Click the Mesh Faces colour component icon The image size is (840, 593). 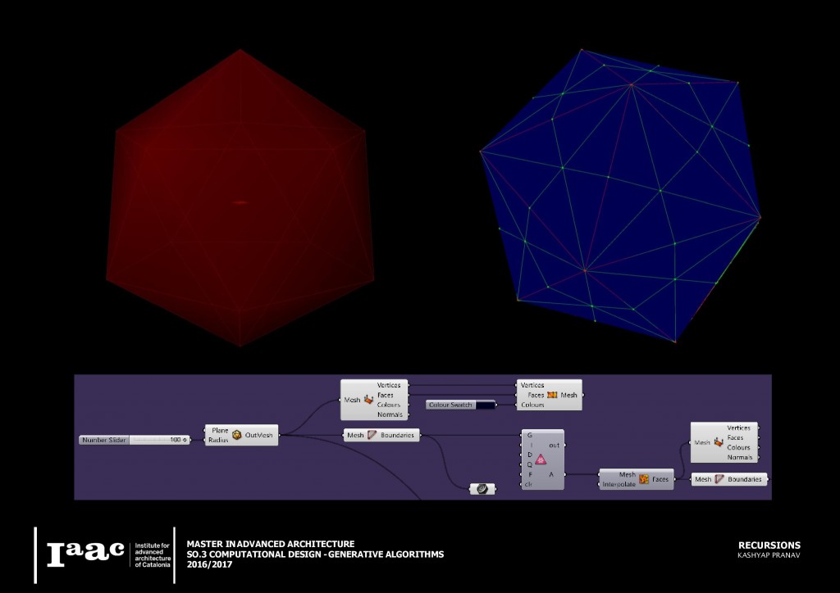click(644, 479)
